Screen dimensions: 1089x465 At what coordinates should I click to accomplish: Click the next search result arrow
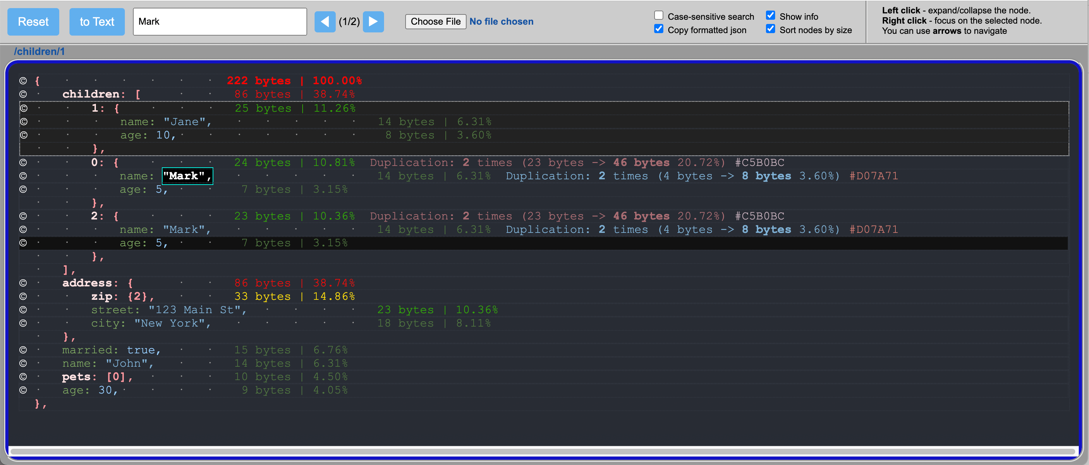373,21
